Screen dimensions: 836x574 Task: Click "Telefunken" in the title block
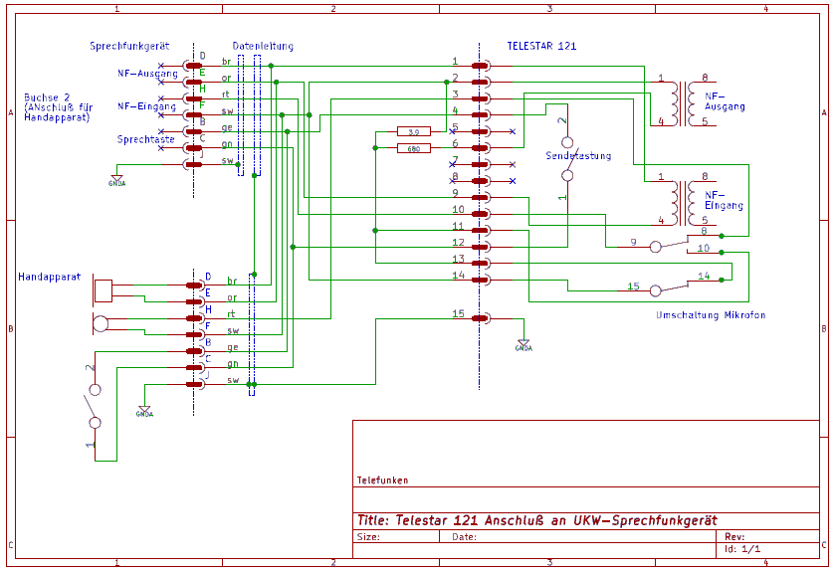pos(382,480)
